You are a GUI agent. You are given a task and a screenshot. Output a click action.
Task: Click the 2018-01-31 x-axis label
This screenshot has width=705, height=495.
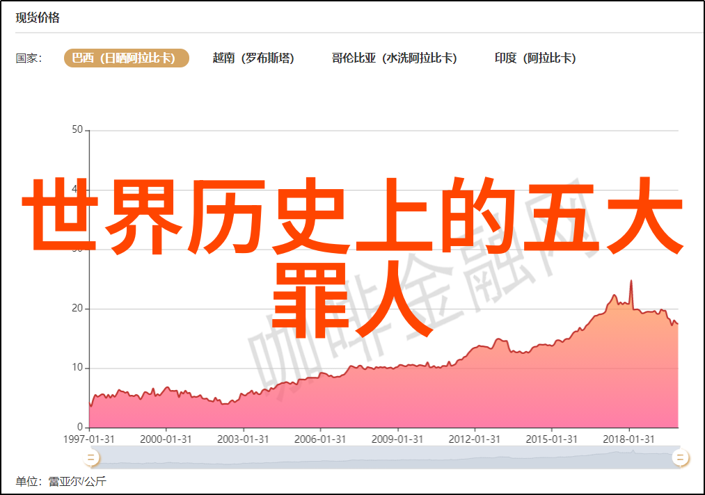[x=628, y=439]
